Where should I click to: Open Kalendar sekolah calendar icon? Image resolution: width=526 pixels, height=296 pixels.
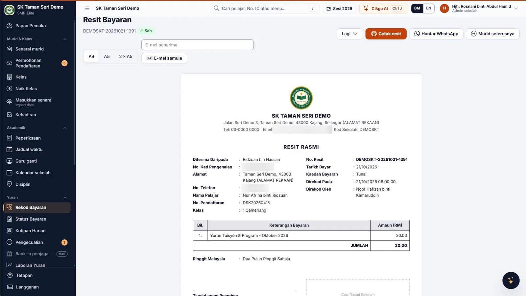pyautogui.click(x=10, y=173)
